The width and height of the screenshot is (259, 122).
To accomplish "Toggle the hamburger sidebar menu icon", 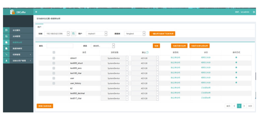I will [x=36, y=12].
